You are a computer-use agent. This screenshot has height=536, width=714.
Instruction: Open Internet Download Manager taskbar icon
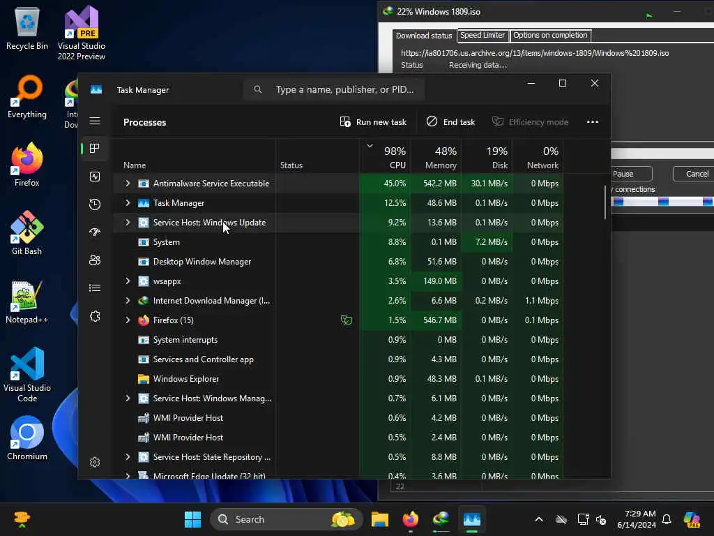tap(441, 519)
